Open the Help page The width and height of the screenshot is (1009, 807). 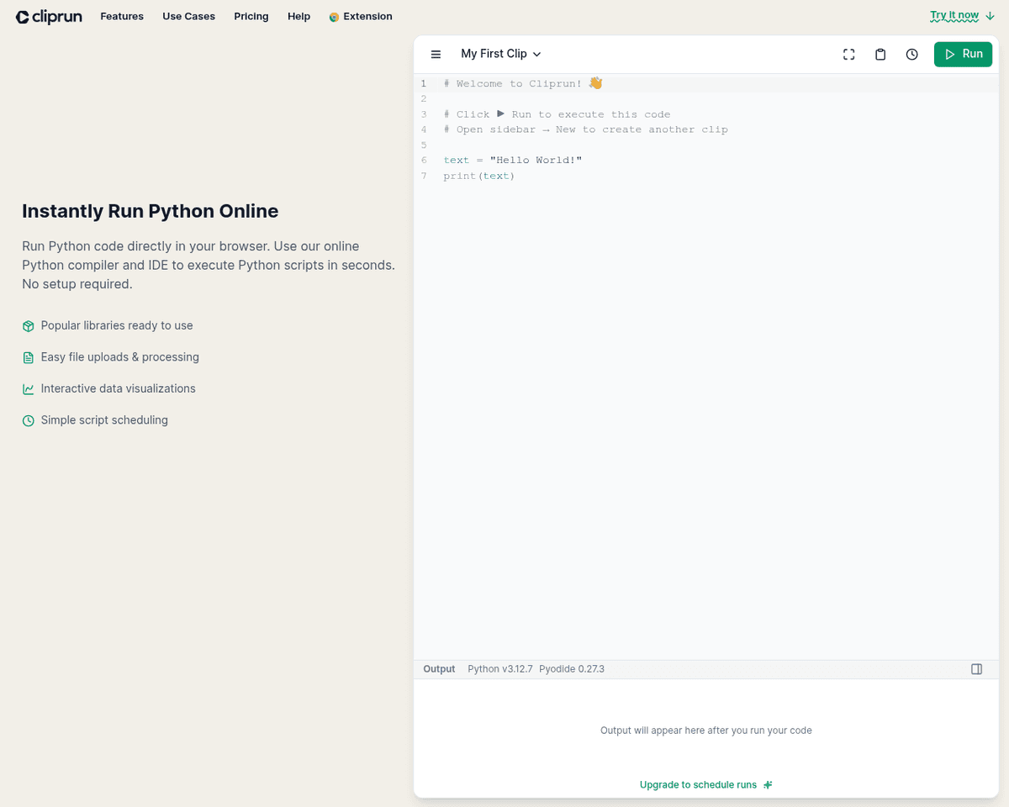coord(298,16)
